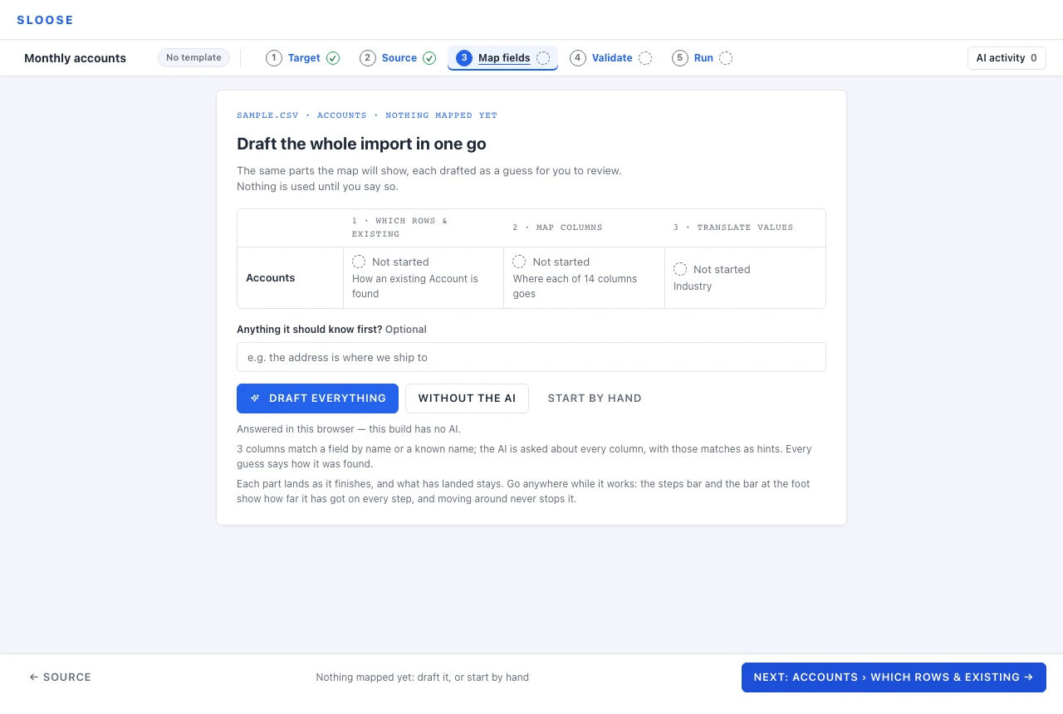Click the step 1 number circle for Target

tap(274, 58)
